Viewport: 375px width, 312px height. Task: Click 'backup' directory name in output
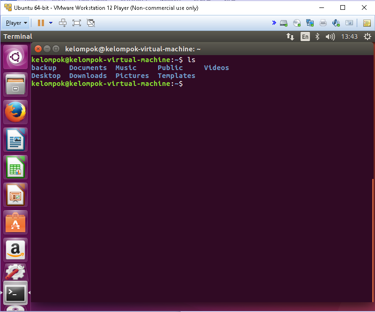point(44,68)
